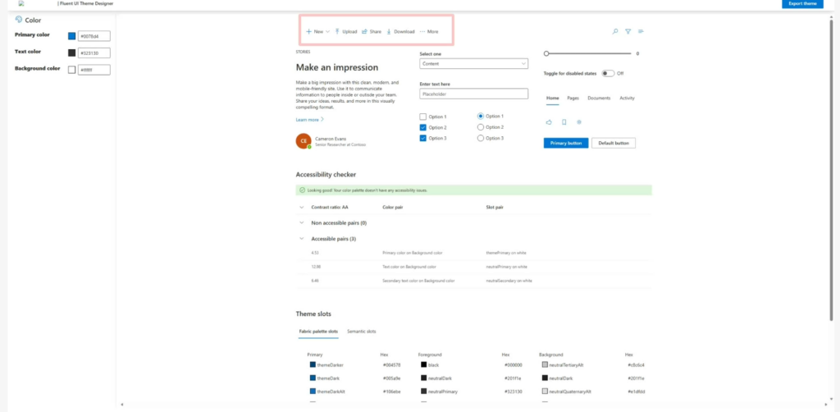Click the search magnifier icon
Image resolution: width=840 pixels, height=412 pixels.
click(615, 31)
